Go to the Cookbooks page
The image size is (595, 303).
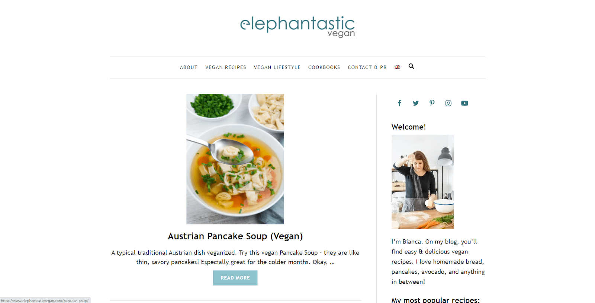(324, 67)
